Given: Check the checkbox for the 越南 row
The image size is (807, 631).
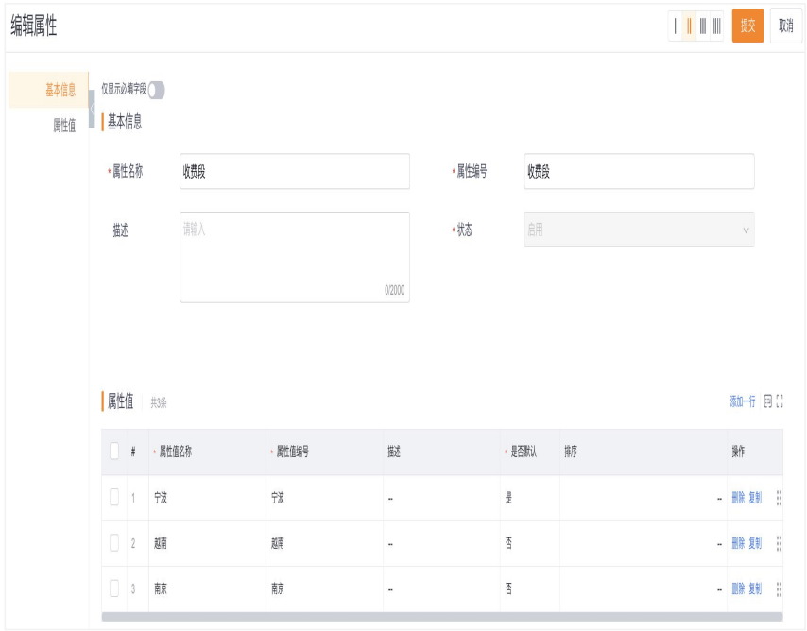Looking at the screenshot, I should pyautogui.click(x=114, y=543).
